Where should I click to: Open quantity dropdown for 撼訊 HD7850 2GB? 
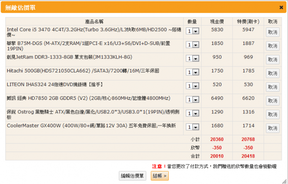(x=192, y=99)
